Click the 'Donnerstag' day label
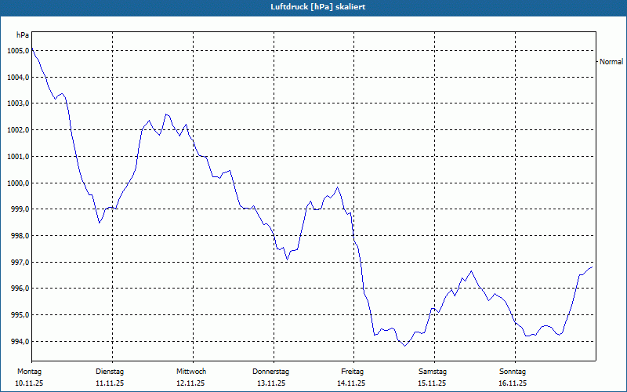This screenshot has width=627, height=392. tap(270, 372)
